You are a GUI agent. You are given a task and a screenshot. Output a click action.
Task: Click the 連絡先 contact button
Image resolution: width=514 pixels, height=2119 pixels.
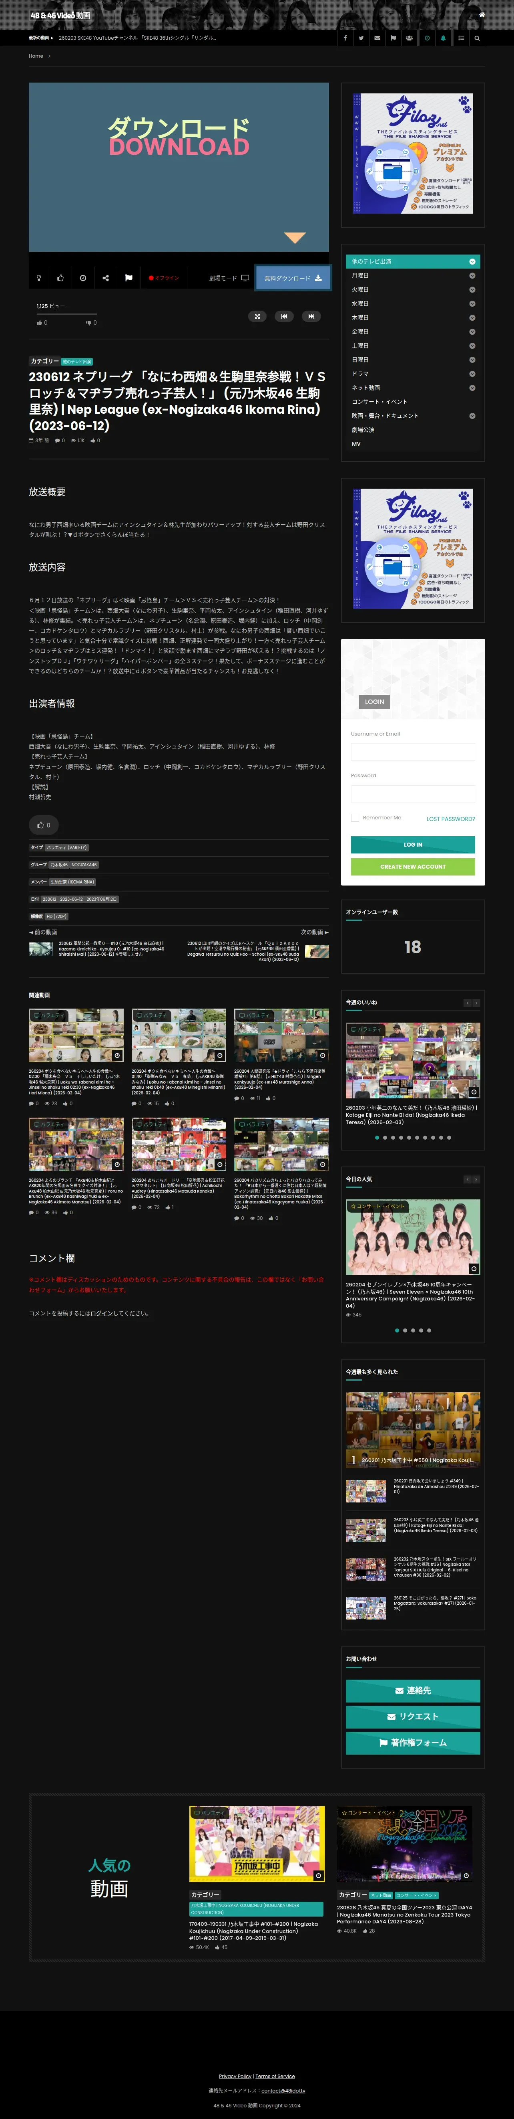point(413,1690)
